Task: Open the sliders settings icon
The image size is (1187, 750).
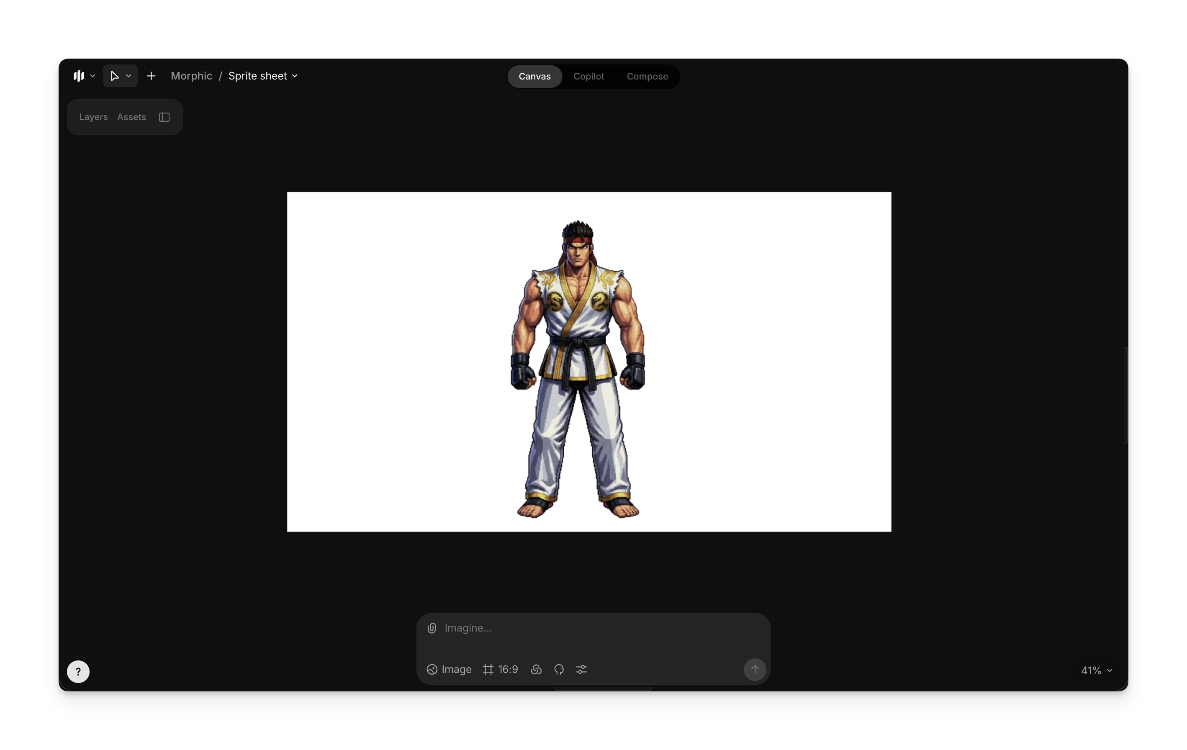Action: click(x=582, y=669)
